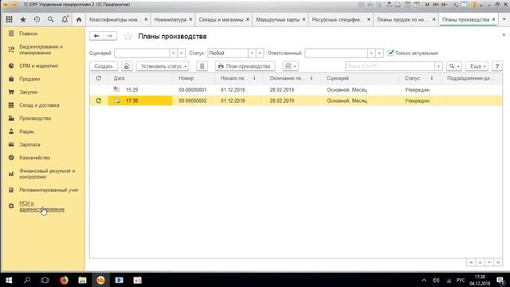Click the delete mark icon in toolbar

[x=202, y=66]
